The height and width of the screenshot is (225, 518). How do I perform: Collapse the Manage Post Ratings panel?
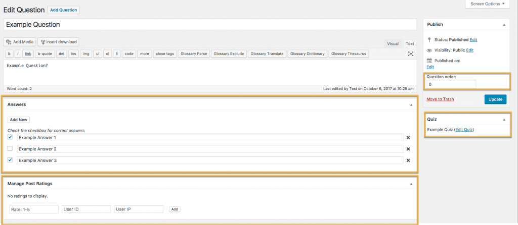point(411,184)
